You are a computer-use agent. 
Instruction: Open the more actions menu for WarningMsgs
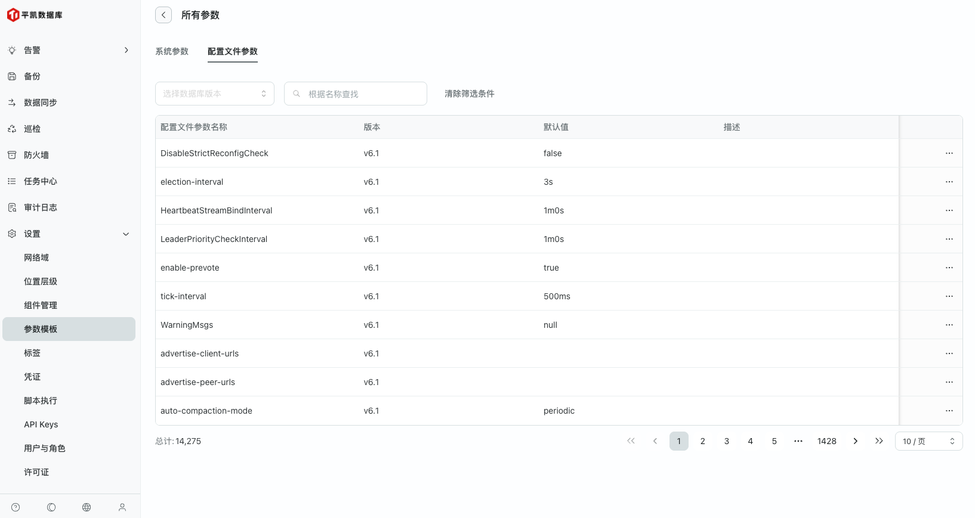point(949,325)
